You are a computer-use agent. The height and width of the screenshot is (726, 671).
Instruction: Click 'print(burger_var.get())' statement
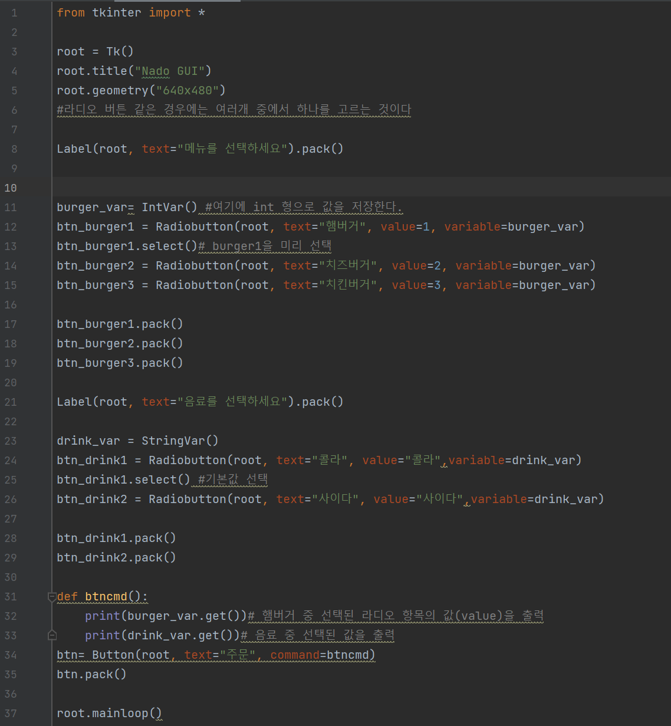click(166, 616)
